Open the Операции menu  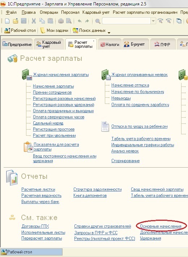pos(49,12)
